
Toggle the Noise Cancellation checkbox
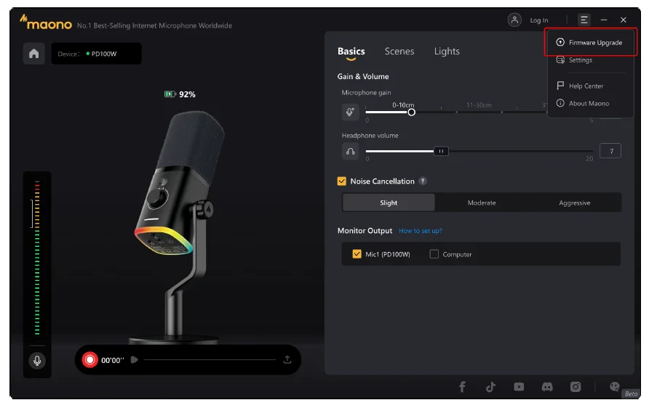tap(341, 181)
